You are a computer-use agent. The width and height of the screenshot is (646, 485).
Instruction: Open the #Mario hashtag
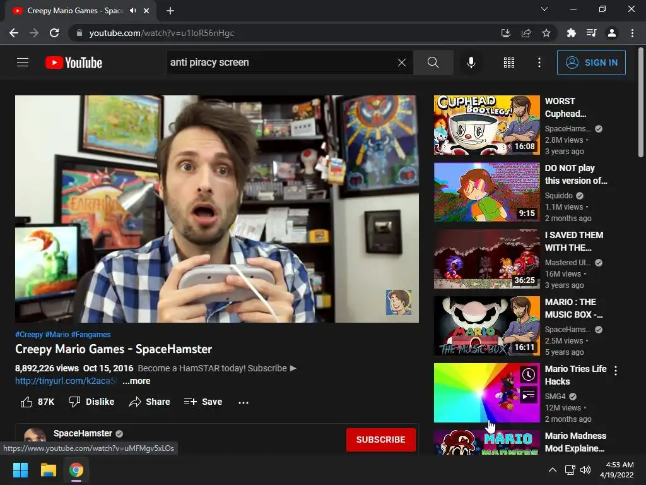[x=57, y=335]
